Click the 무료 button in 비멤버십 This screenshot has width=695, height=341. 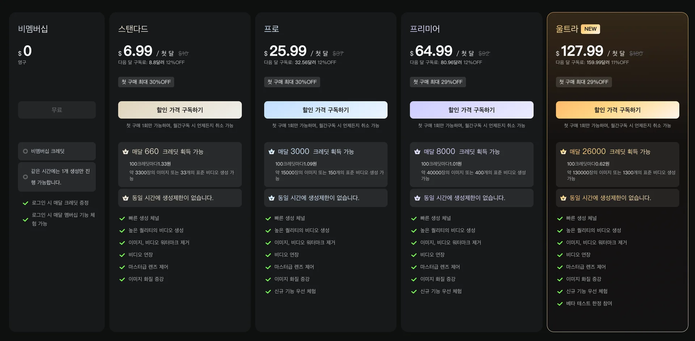(56, 110)
